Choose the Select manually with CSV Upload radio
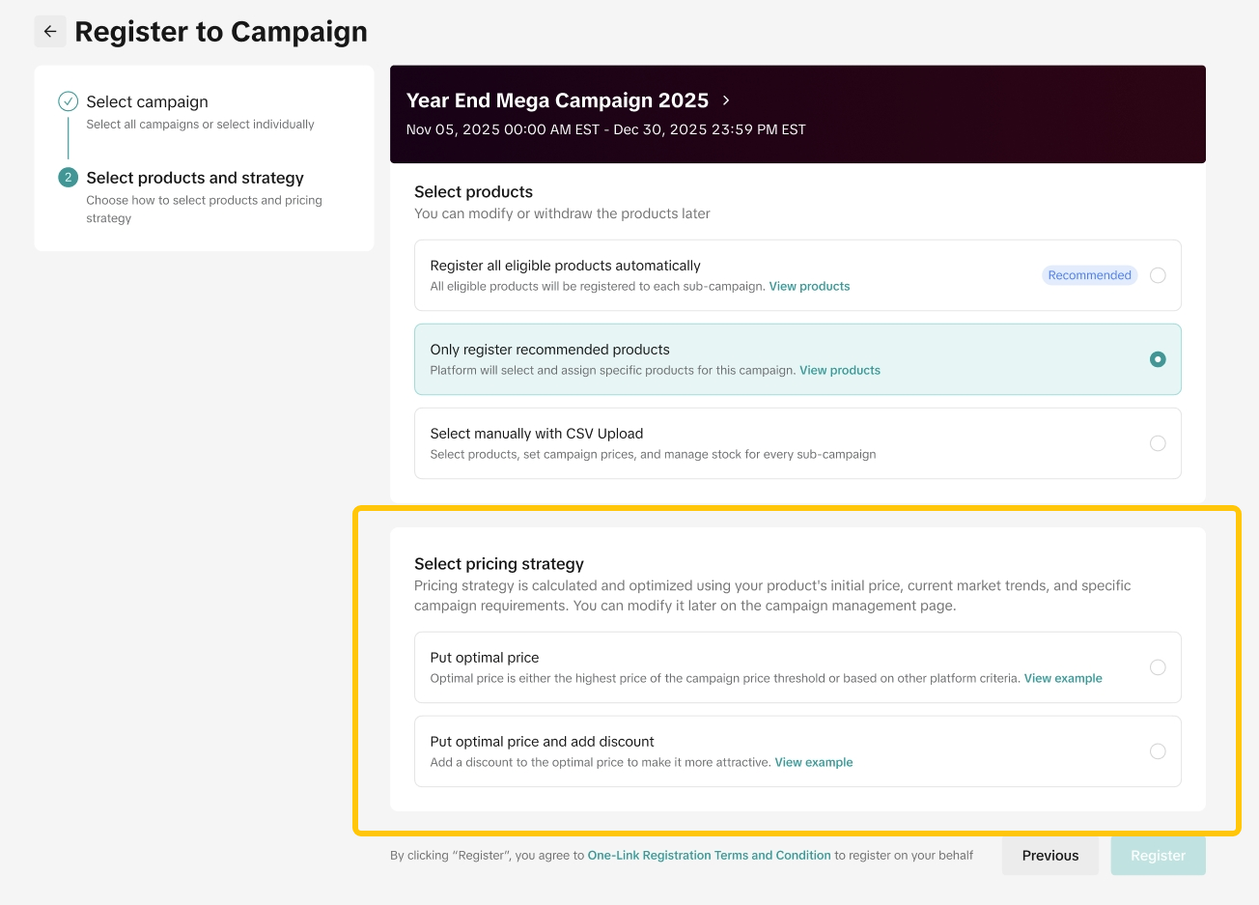1259x905 pixels. [1158, 443]
